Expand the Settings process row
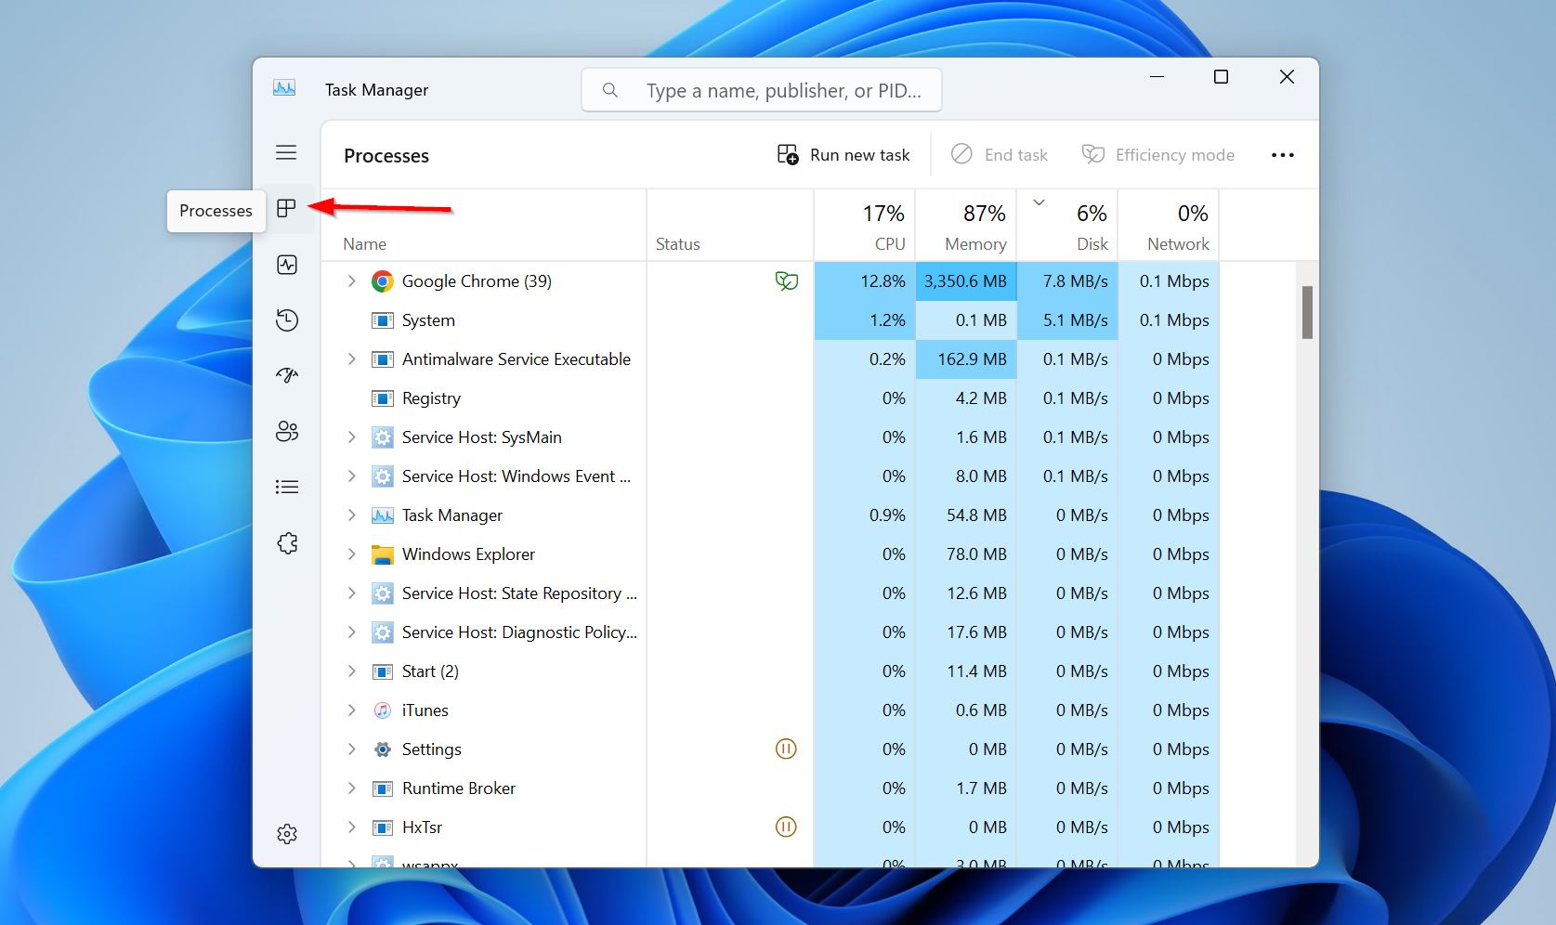1556x925 pixels. point(351,749)
